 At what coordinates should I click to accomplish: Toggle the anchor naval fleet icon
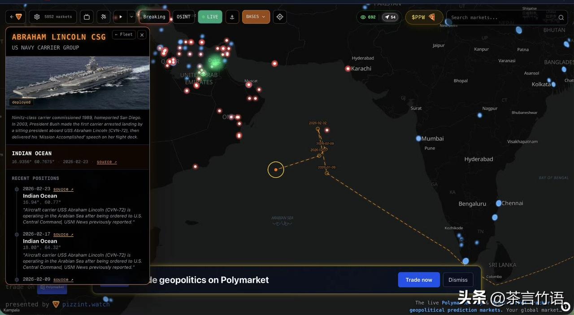click(x=232, y=17)
